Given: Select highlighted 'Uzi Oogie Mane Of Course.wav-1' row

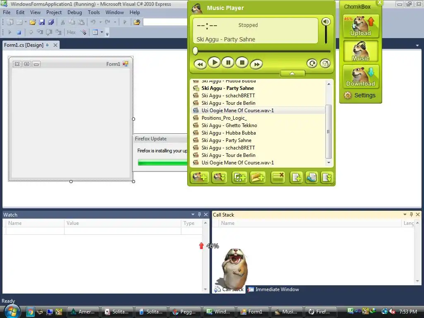Looking at the screenshot, I should coord(258,110).
